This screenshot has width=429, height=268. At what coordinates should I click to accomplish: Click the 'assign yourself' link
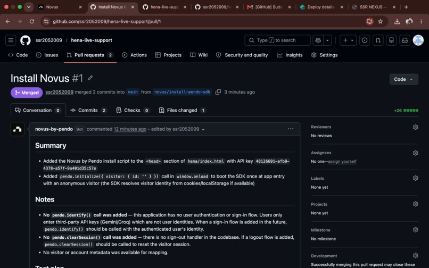coord(342,161)
